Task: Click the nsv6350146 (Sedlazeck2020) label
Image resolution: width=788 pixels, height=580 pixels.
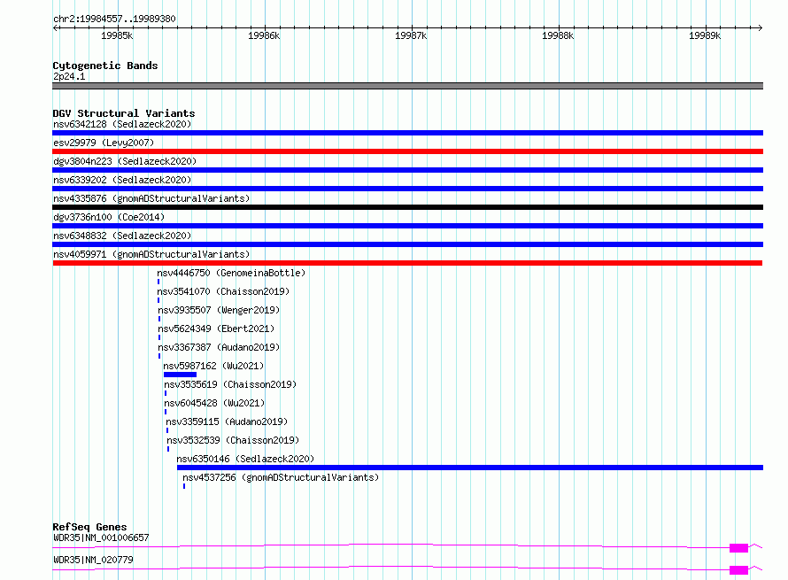Action: [245, 459]
